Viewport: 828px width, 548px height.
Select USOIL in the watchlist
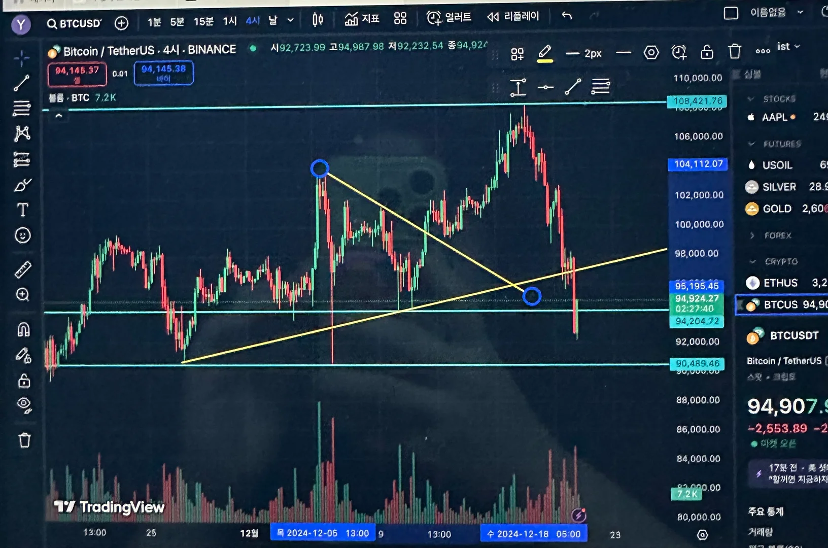787,165
